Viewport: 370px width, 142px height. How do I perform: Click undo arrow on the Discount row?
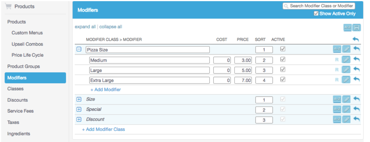pos(357,119)
